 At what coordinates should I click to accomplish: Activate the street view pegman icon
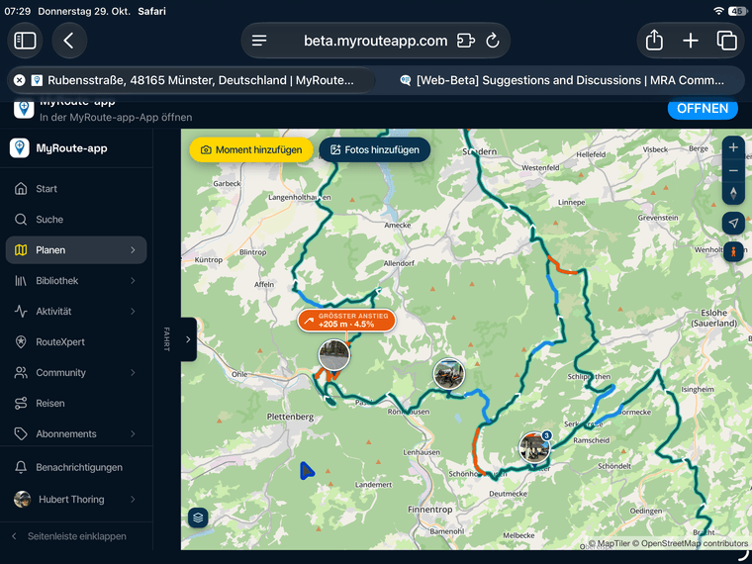click(x=733, y=250)
